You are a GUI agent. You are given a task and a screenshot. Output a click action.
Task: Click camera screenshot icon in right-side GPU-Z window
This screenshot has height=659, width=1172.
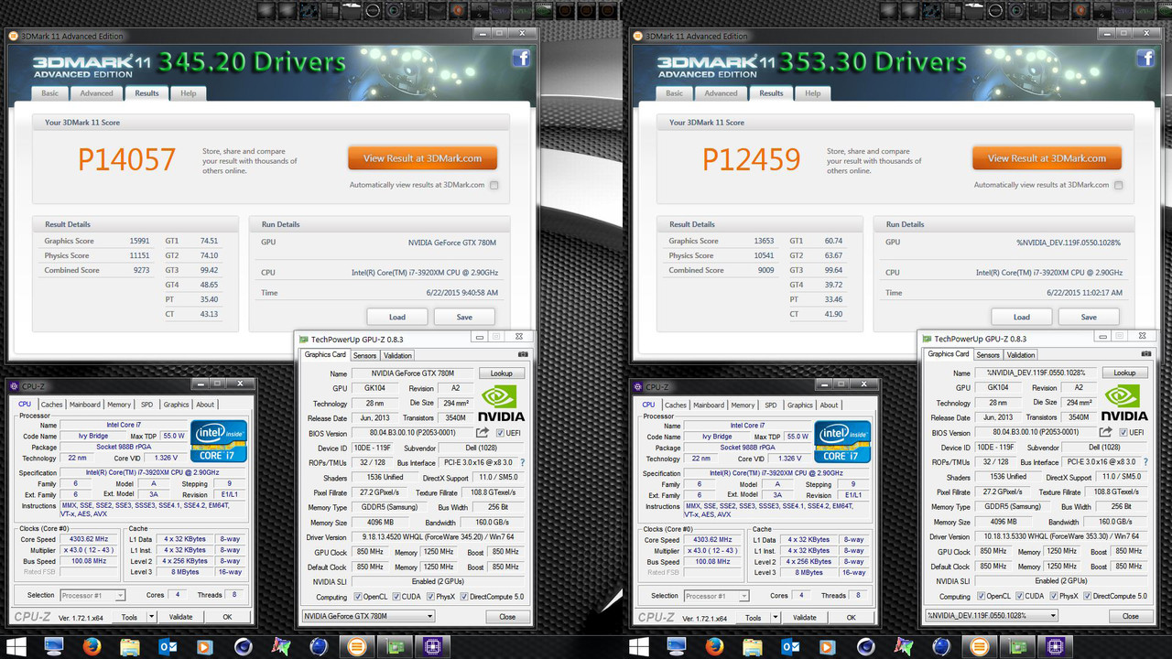[x=1146, y=354]
